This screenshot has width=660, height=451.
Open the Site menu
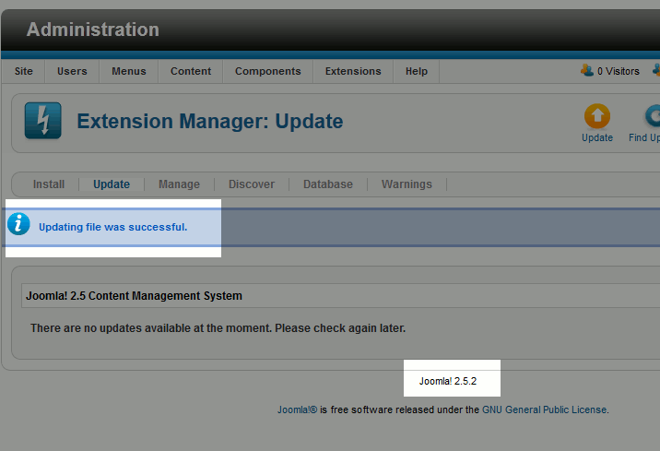(24, 71)
